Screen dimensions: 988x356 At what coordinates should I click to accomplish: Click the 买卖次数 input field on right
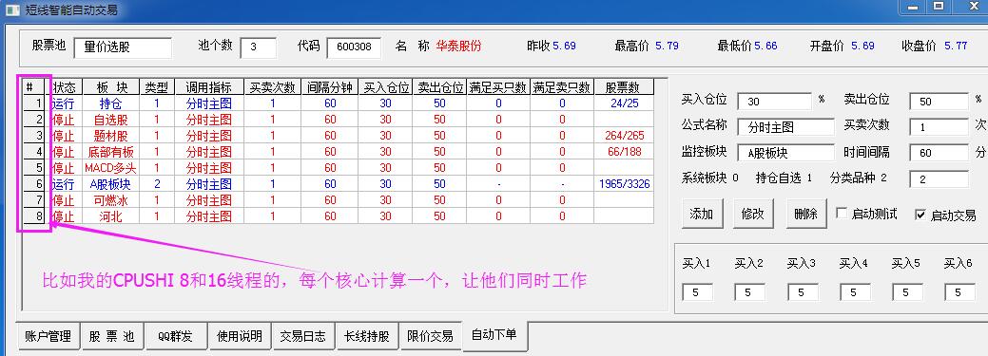tap(939, 127)
